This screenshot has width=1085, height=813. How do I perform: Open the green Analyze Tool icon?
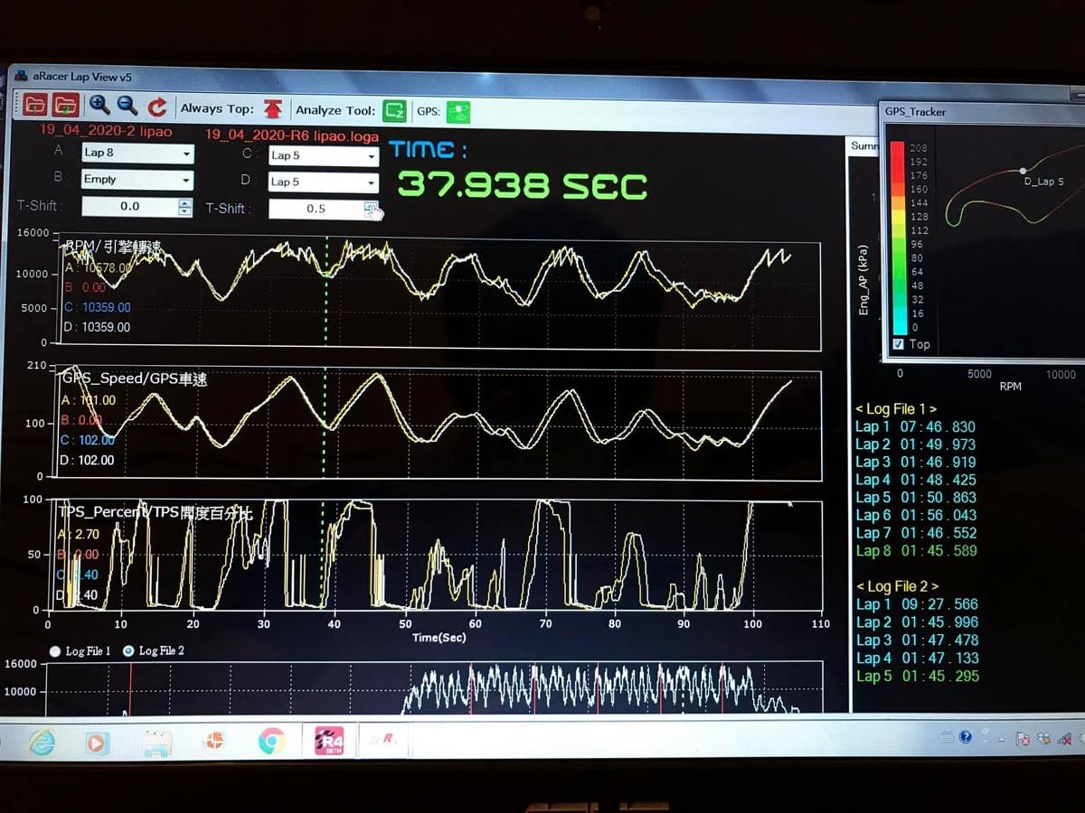click(x=393, y=110)
